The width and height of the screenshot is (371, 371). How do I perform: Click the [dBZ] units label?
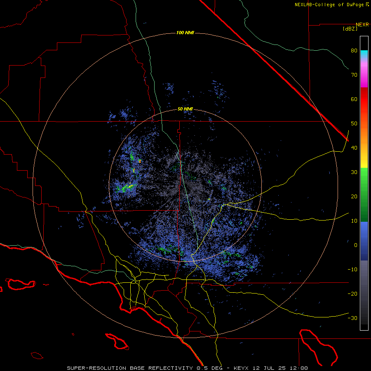pyautogui.click(x=350, y=28)
